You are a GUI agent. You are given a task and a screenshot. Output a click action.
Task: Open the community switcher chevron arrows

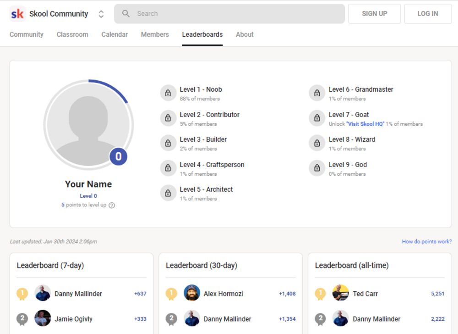tap(101, 14)
